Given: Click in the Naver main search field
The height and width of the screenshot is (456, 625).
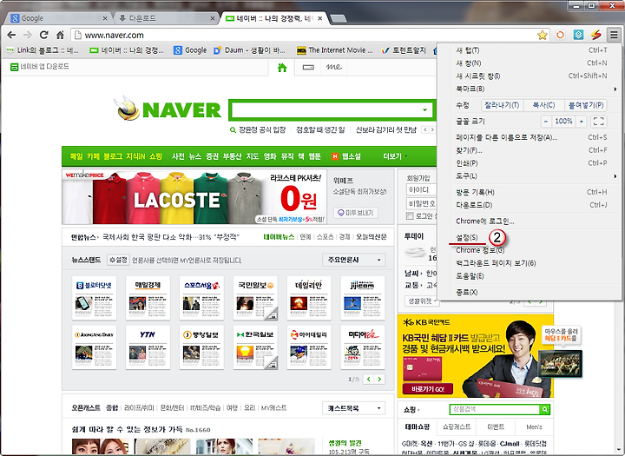Looking at the screenshot, I should 325,110.
